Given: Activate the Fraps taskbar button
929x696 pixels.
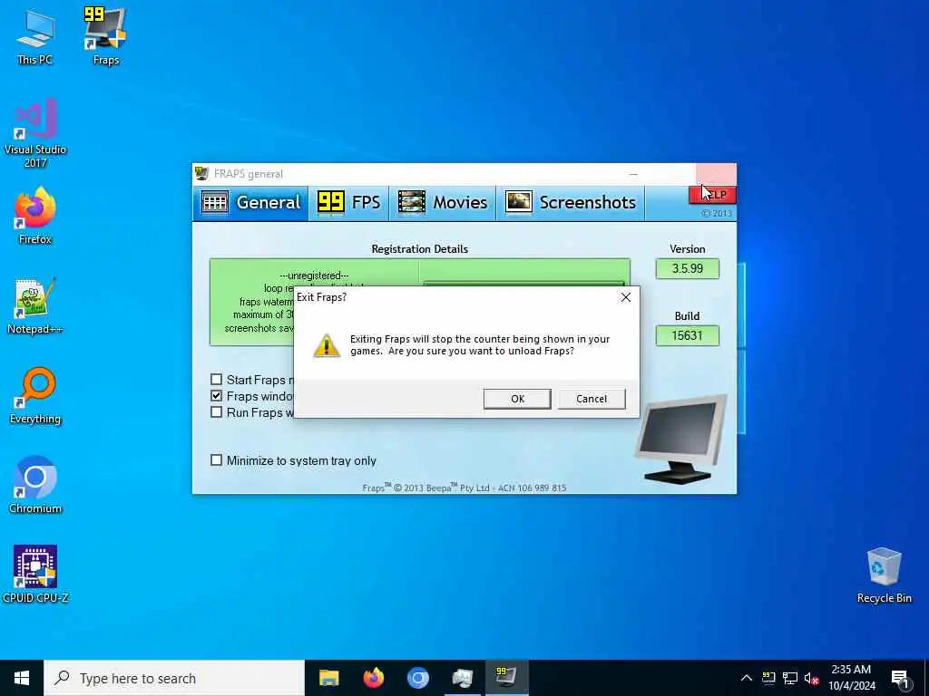Looking at the screenshot, I should point(506,678).
